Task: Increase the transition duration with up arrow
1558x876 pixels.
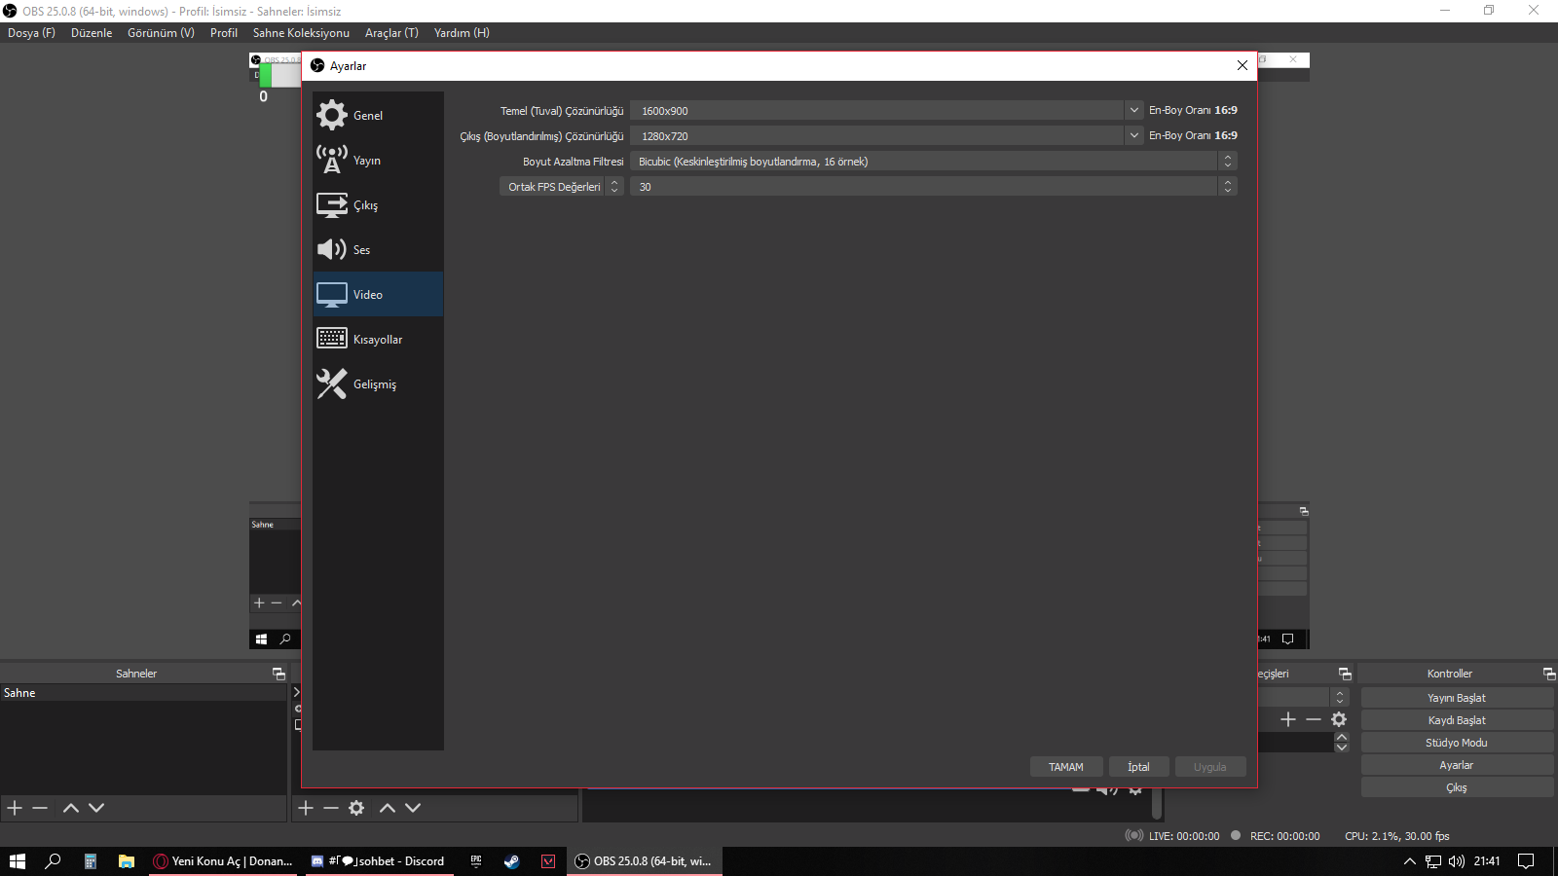Action: [x=1342, y=737]
